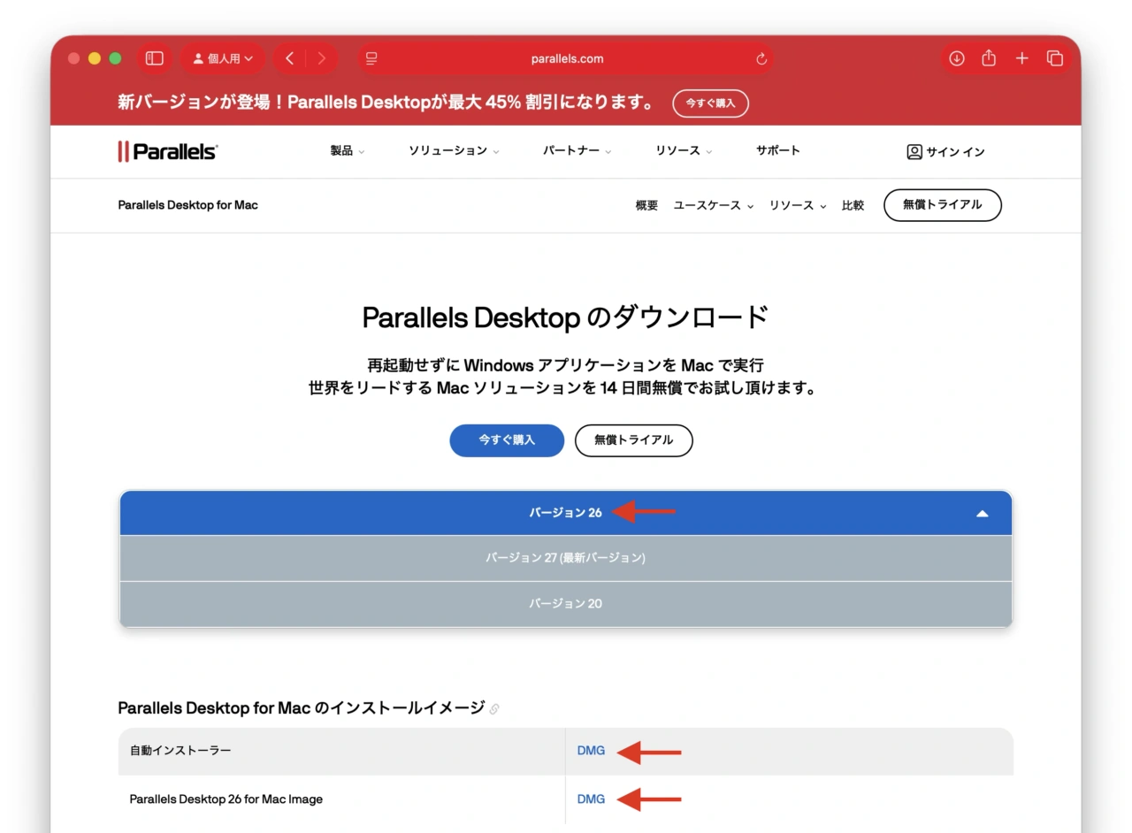Image resolution: width=1132 pixels, height=833 pixels.
Task: Open Safari downloads icon
Action: click(956, 58)
